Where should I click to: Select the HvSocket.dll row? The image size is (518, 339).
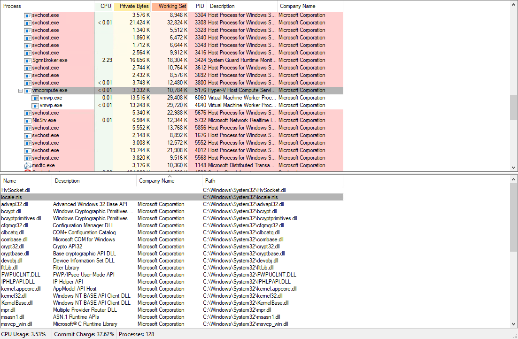coord(172,190)
